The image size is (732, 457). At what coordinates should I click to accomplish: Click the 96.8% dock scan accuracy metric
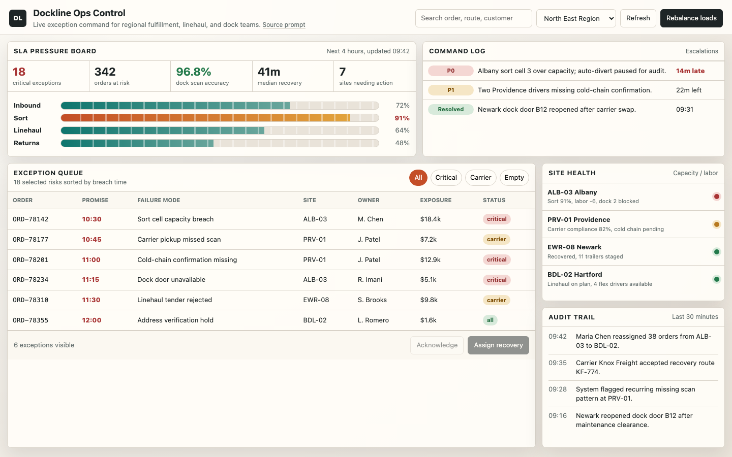tap(211, 76)
